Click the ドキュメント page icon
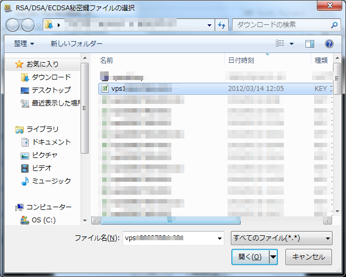 [25, 142]
